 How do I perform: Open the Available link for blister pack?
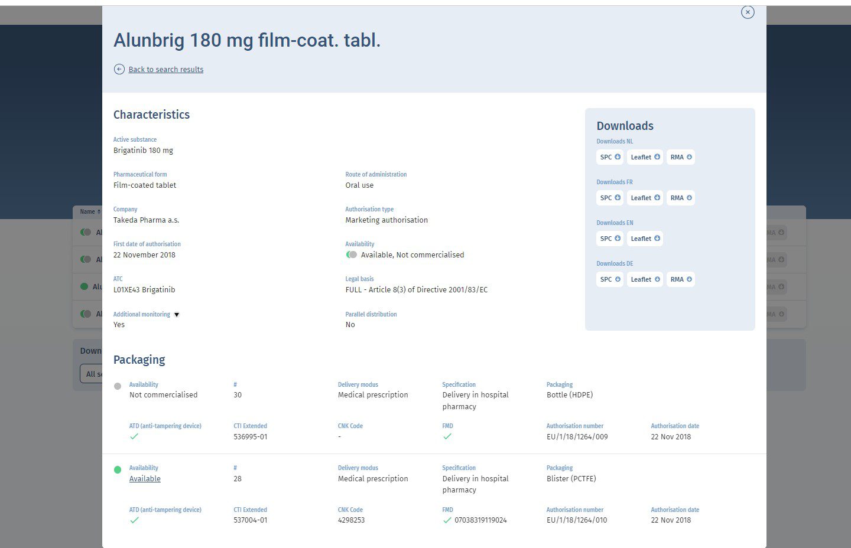(x=145, y=479)
